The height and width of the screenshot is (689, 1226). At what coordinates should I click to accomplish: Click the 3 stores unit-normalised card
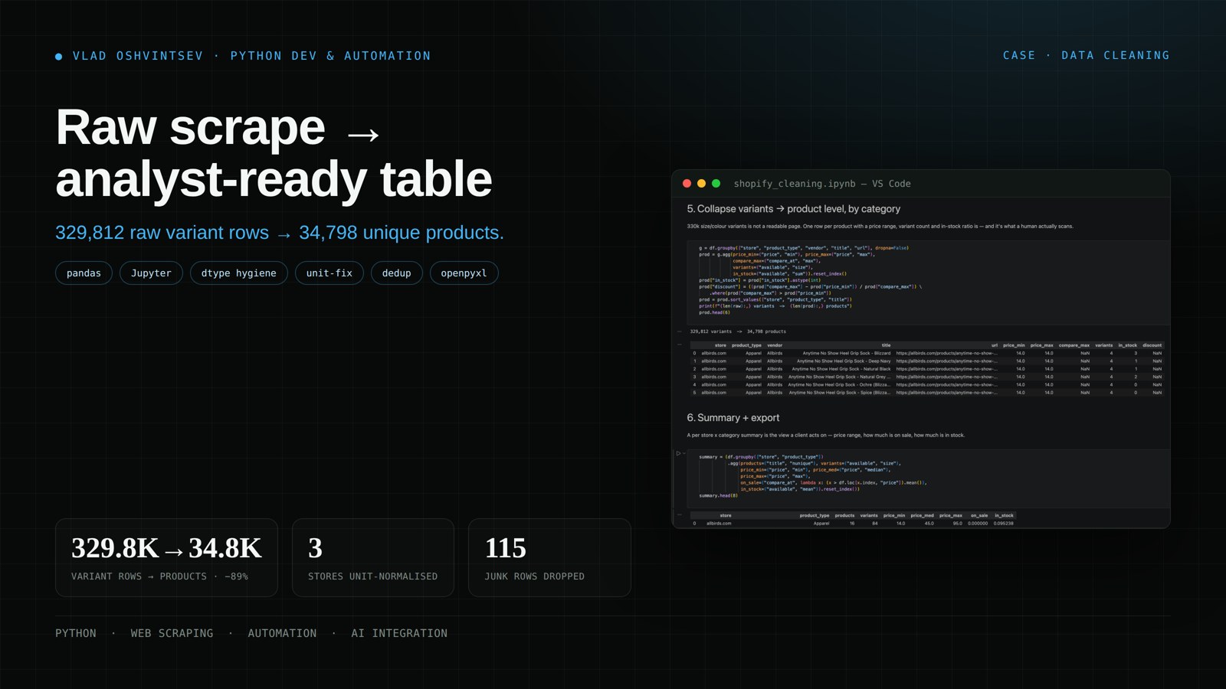373,558
